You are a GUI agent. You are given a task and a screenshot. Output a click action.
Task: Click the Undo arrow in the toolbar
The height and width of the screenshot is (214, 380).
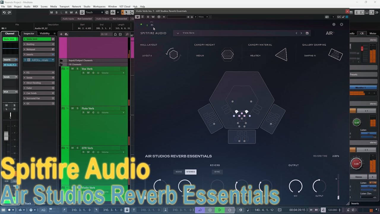(x=4, y=12)
